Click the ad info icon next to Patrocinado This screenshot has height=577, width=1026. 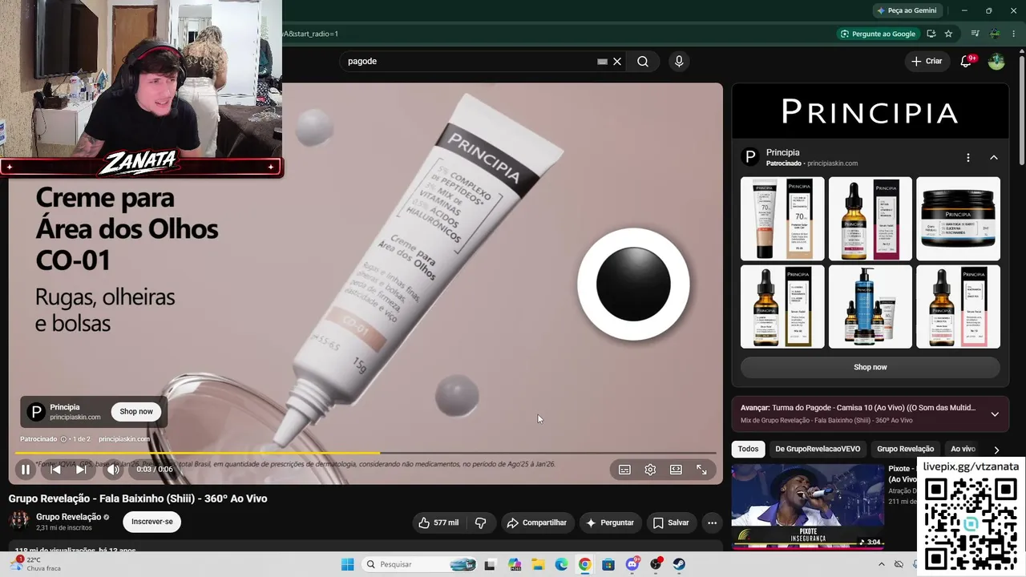click(x=63, y=439)
